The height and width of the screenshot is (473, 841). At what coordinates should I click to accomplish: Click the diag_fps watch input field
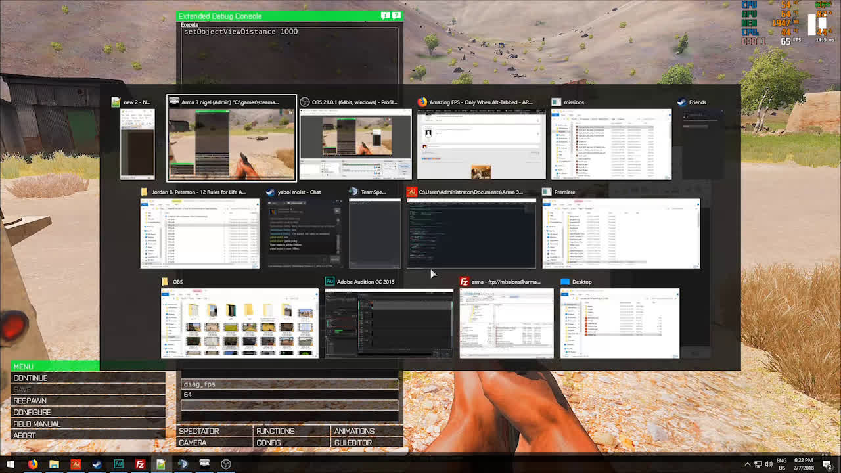tap(290, 384)
